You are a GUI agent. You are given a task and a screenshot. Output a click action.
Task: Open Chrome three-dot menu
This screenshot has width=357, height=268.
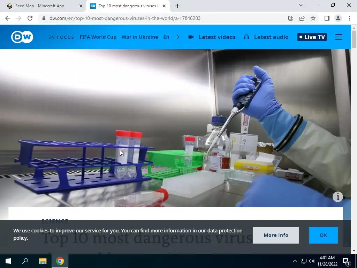click(x=349, y=18)
